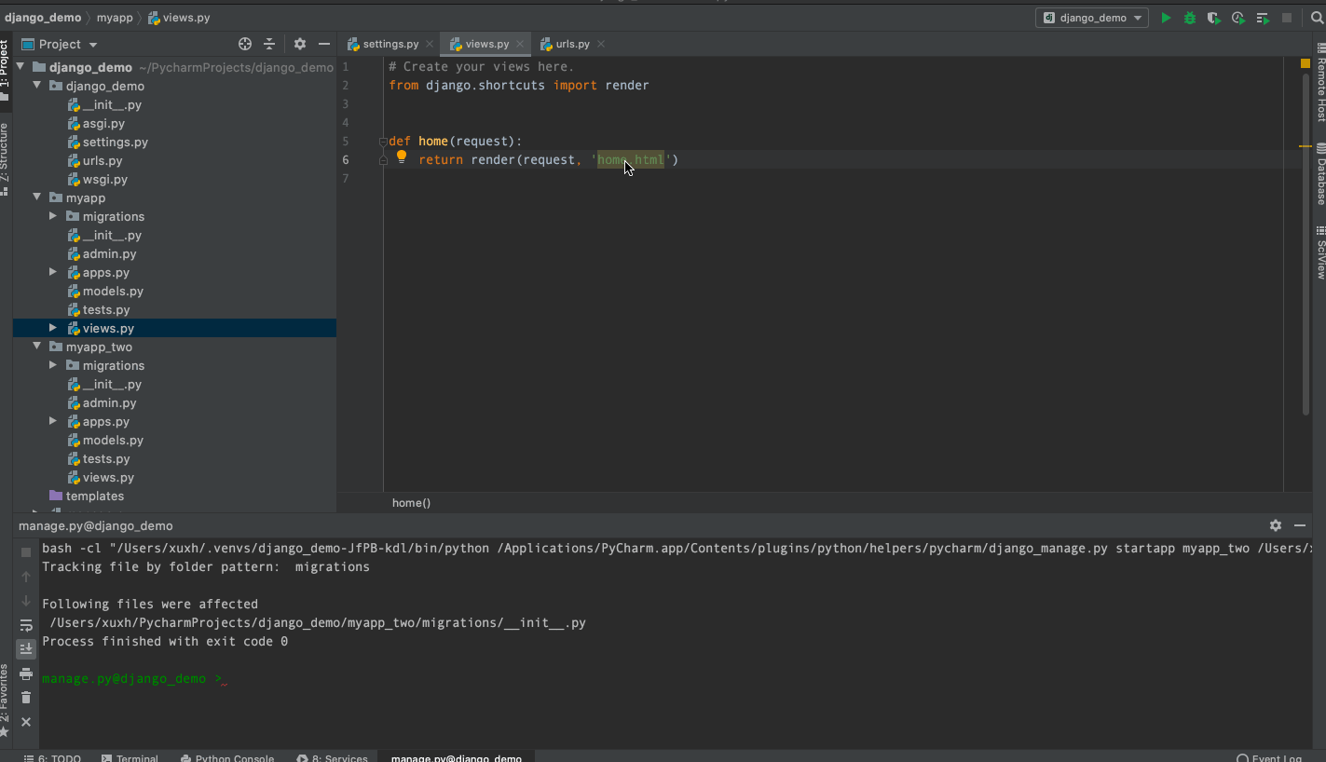This screenshot has width=1326, height=762.
Task: Close the views.py editor tab
Action: 520,44
